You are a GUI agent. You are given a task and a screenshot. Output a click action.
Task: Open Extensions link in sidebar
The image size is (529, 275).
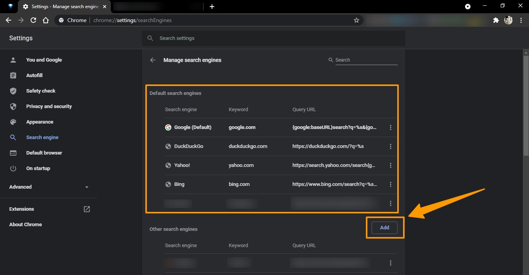[22, 209]
